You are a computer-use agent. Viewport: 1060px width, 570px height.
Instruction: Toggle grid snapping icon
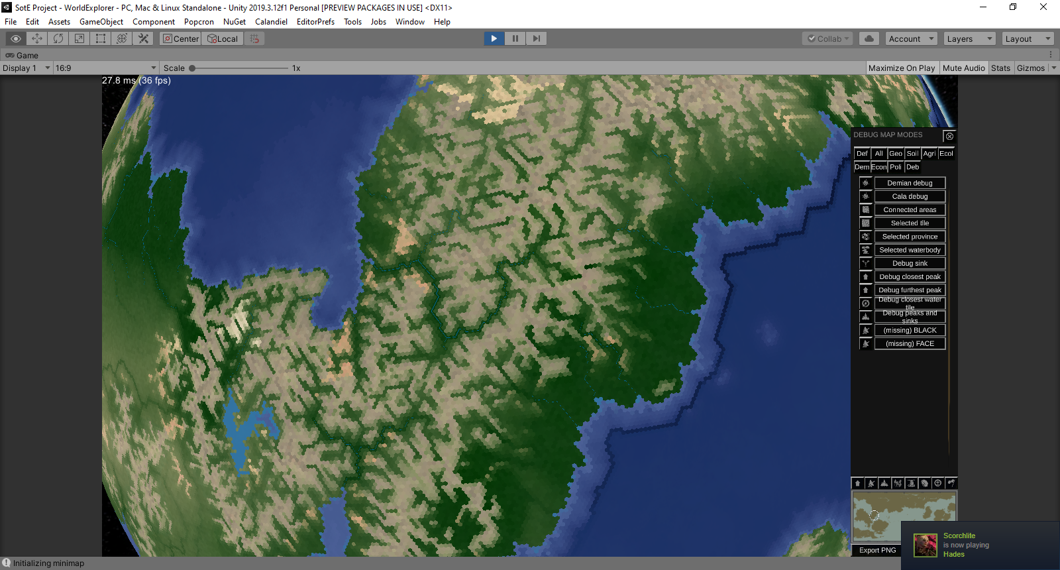click(254, 38)
